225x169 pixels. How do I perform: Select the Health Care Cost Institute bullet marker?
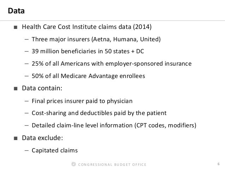(16, 27)
